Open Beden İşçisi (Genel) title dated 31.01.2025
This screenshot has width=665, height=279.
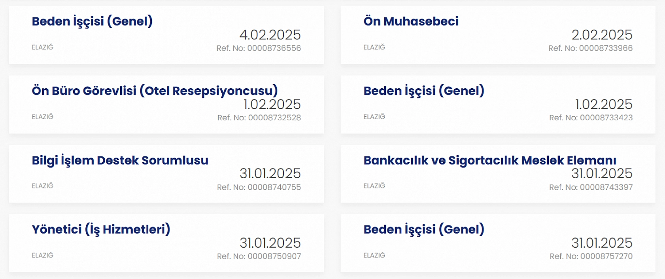(x=424, y=230)
